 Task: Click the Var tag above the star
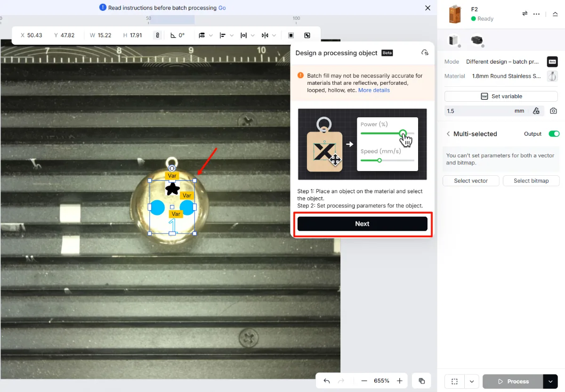tap(172, 176)
